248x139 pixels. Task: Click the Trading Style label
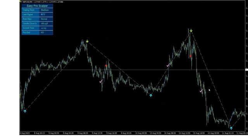point(28,10)
